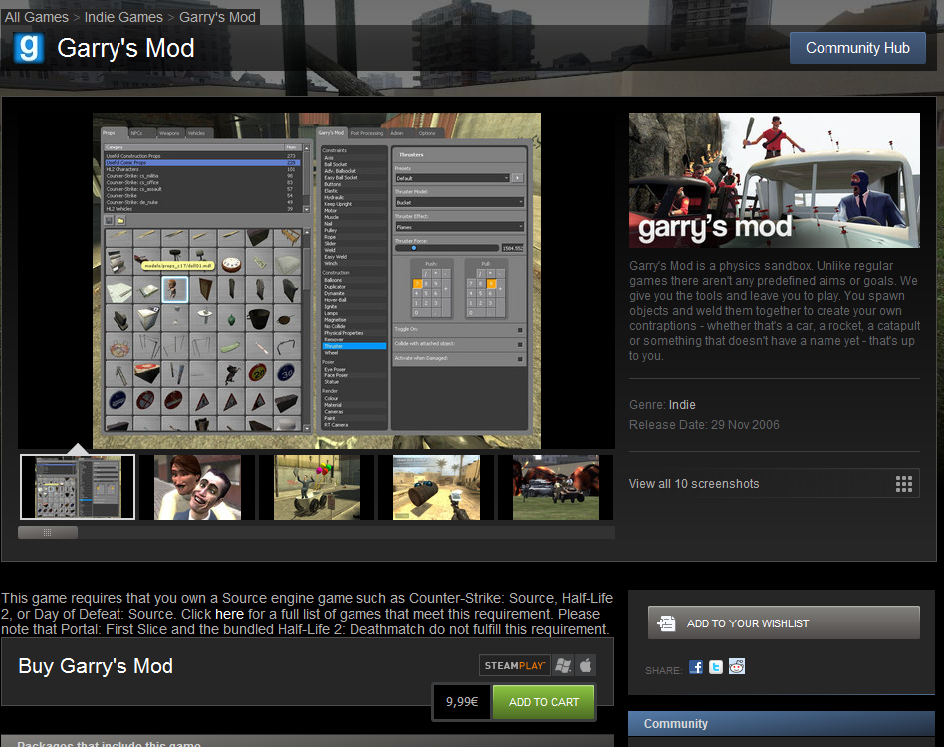Viewport: 944px width, 747px height.
Task: Click the screenshot strip scrollbar handle
Action: [x=47, y=532]
